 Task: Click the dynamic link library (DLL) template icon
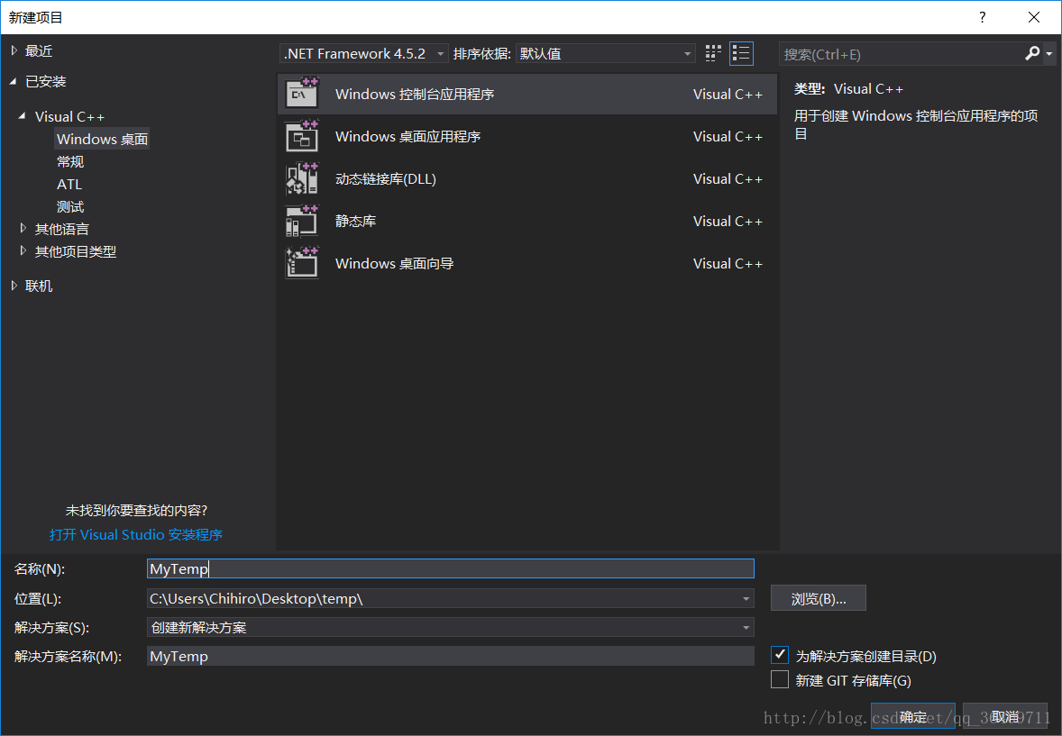click(302, 178)
